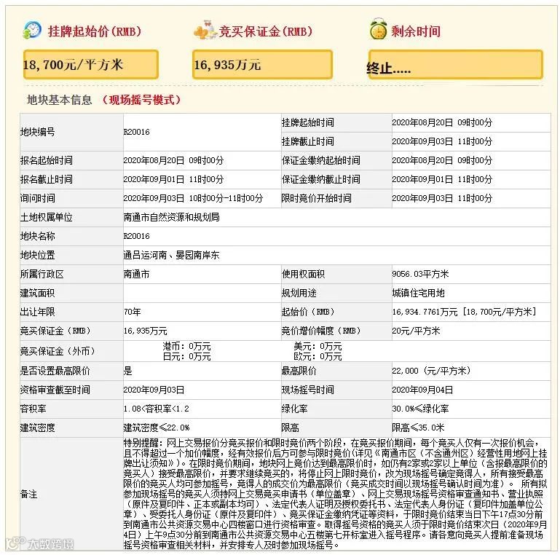
Task: Click the 美元: 0万元 entry
Action: 318,346
